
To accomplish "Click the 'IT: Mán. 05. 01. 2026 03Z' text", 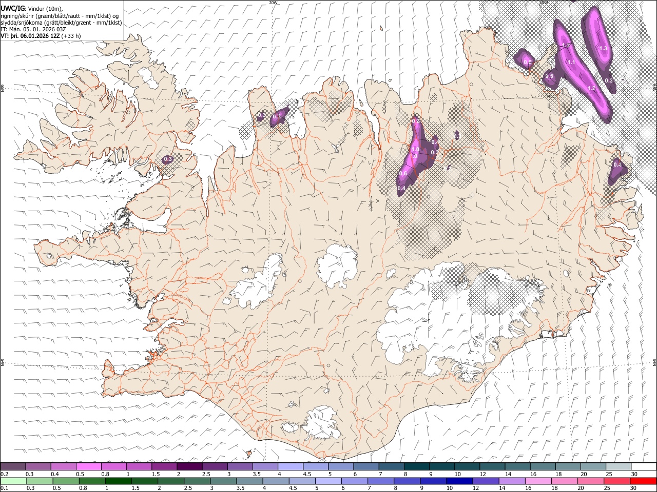I will pos(34,29).
